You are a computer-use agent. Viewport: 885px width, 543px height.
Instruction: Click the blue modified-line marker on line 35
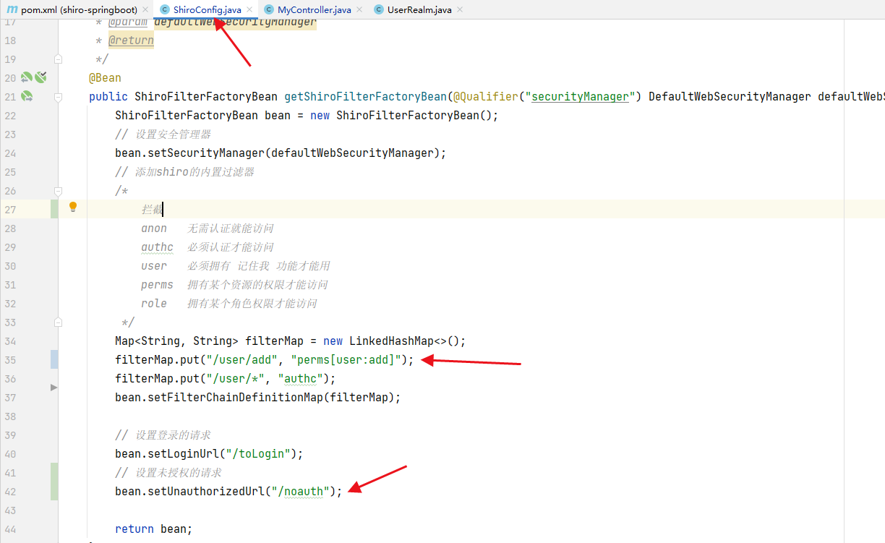click(54, 359)
